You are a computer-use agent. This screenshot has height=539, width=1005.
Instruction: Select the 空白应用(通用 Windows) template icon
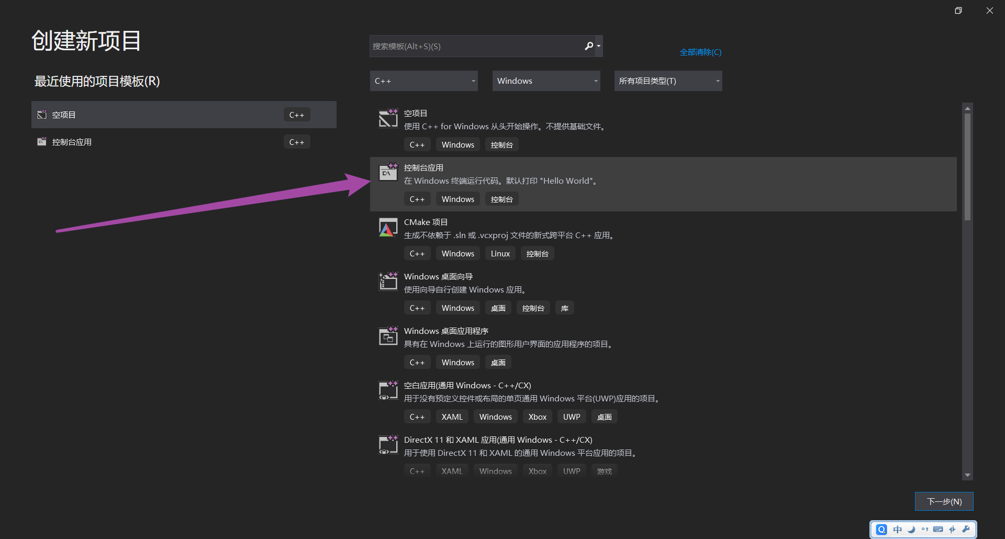(x=388, y=390)
